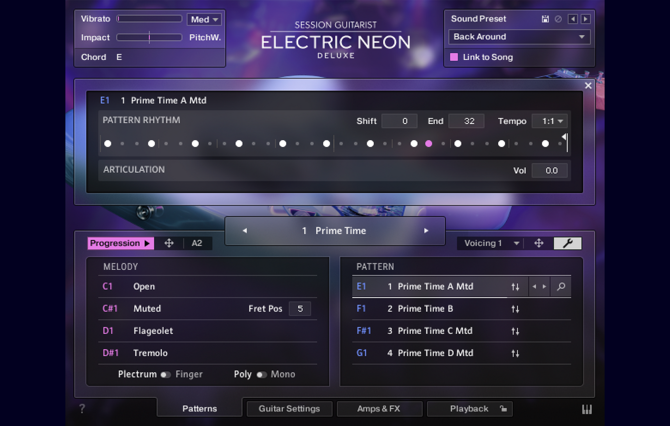The image size is (670, 426).
Task: Open the Playback tab
Action: pos(469,409)
